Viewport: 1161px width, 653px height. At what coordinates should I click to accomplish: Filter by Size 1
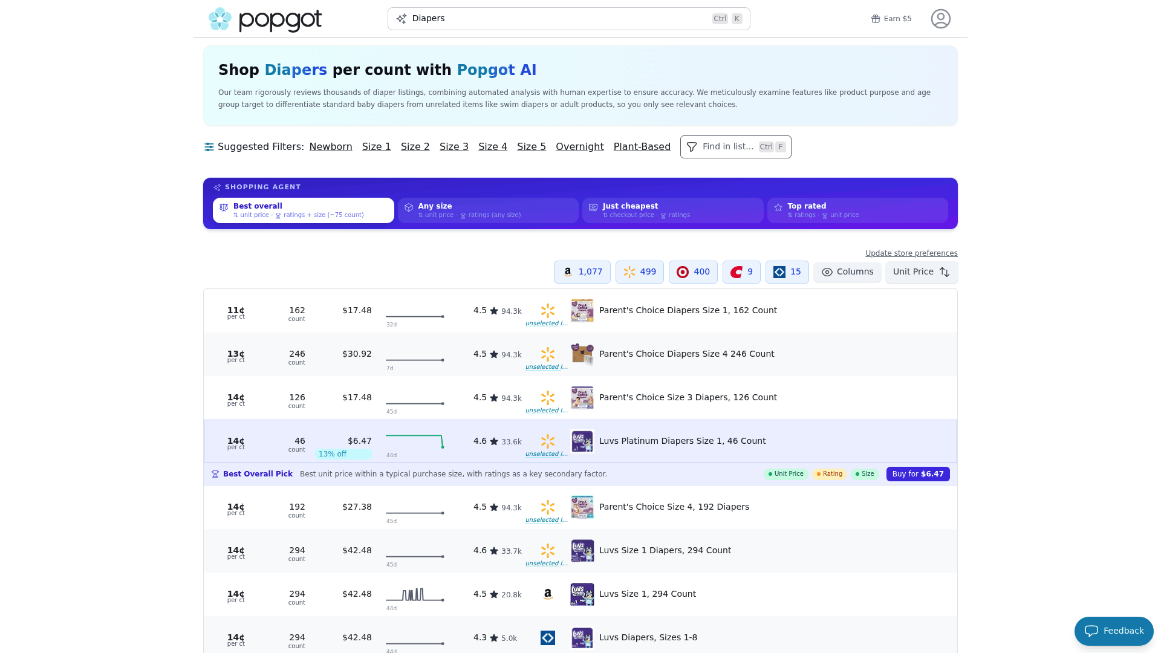point(377,147)
